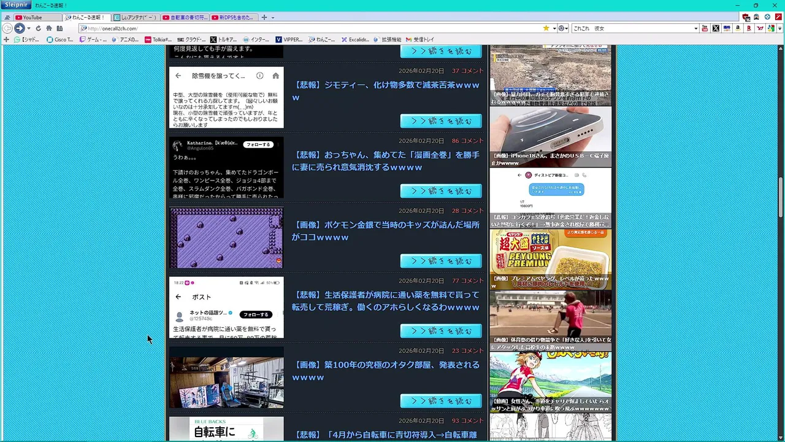Screen dimensions: 785x442
Task: Open the sidebar Peyoung Premium image
Action: (x=550, y=259)
